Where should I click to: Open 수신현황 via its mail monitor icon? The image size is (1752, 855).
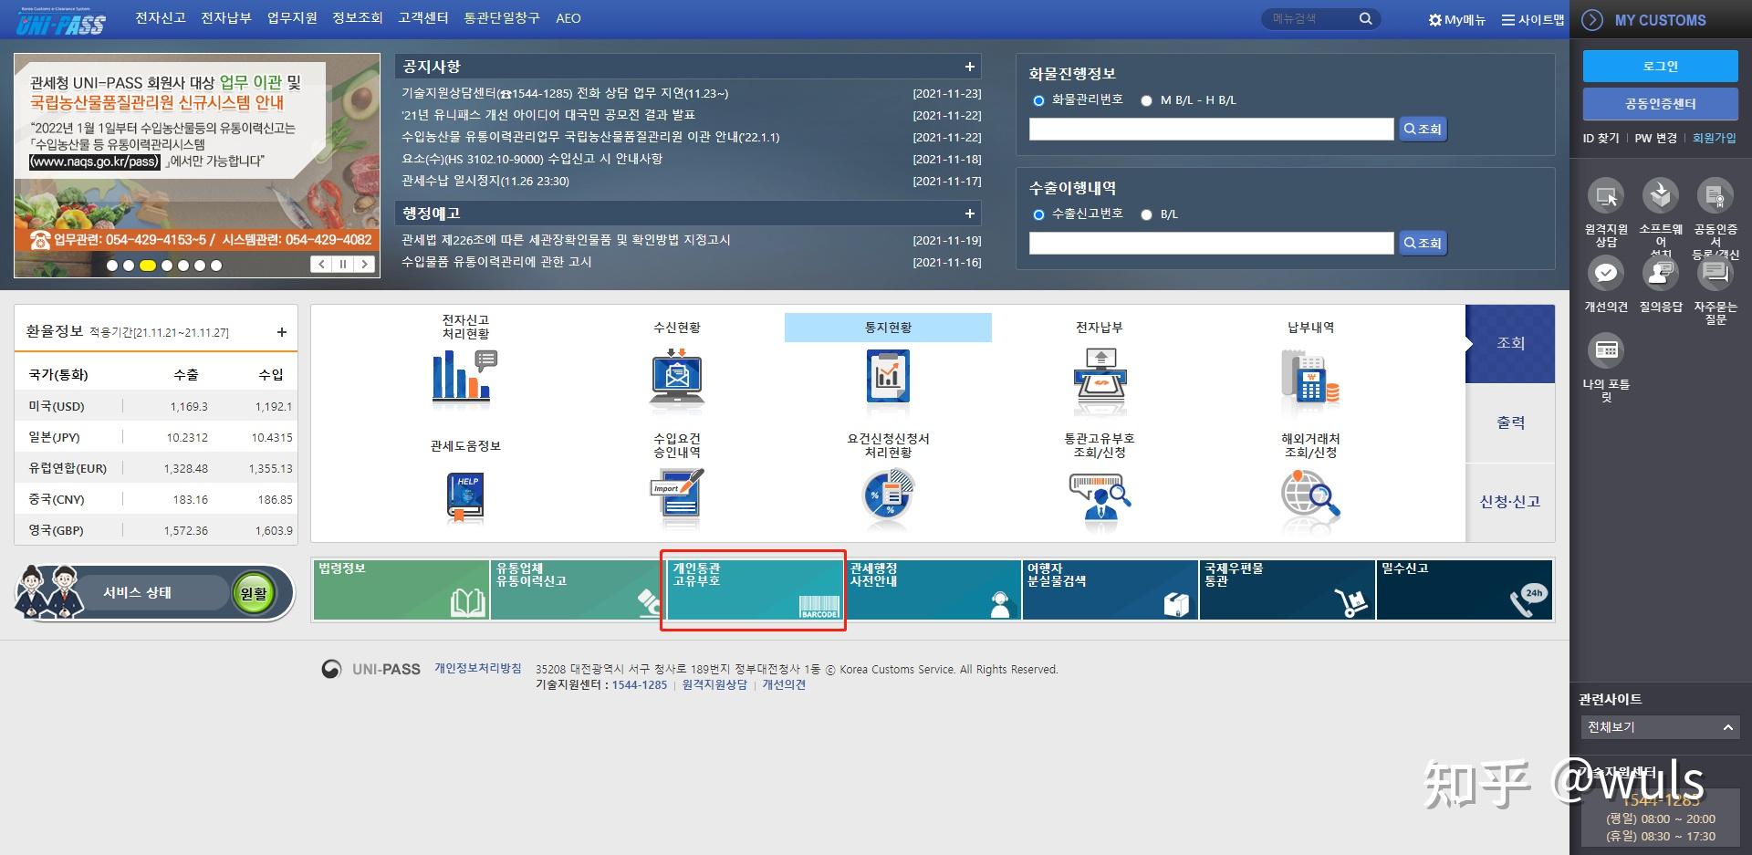click(x=675, y=379)
